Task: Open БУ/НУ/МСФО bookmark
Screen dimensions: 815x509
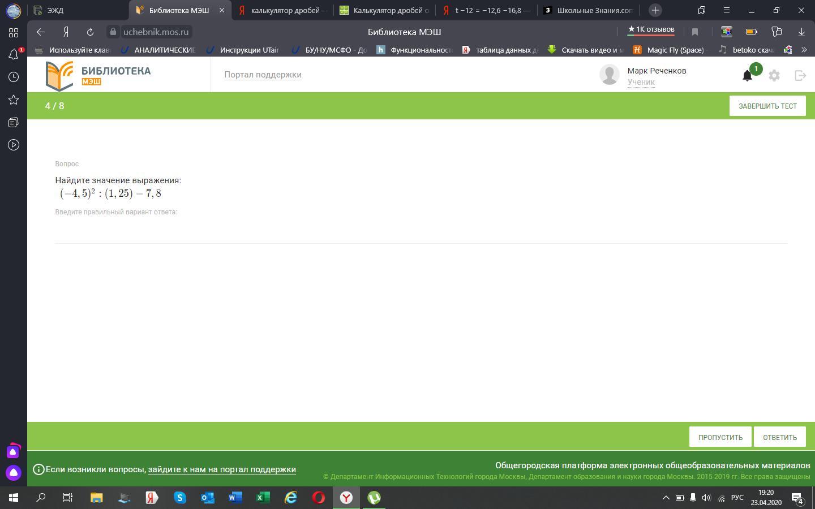Action: 328,50
